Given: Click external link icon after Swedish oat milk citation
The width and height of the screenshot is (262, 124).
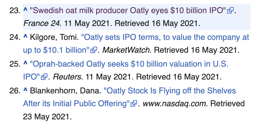Looking at the screenshot, I should coord(230,11).
